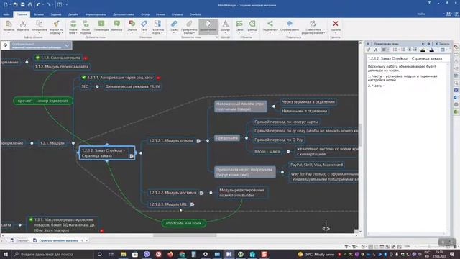Click the Связь (Relationship) ribbon icon
460x259 pixels.
tap(239, 24)
